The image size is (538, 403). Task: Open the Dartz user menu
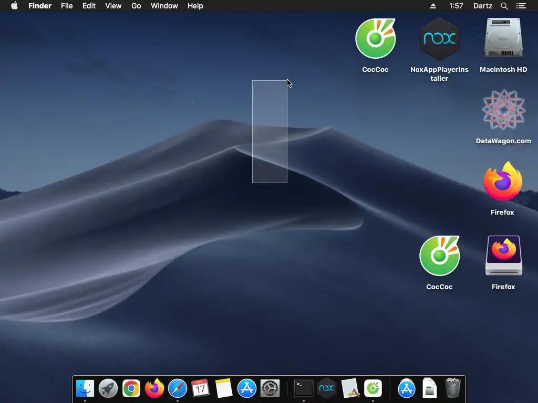click(x=483, y=6)
